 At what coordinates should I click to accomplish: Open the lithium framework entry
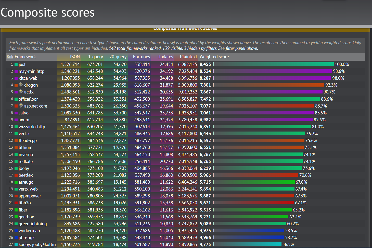[25, 147]
